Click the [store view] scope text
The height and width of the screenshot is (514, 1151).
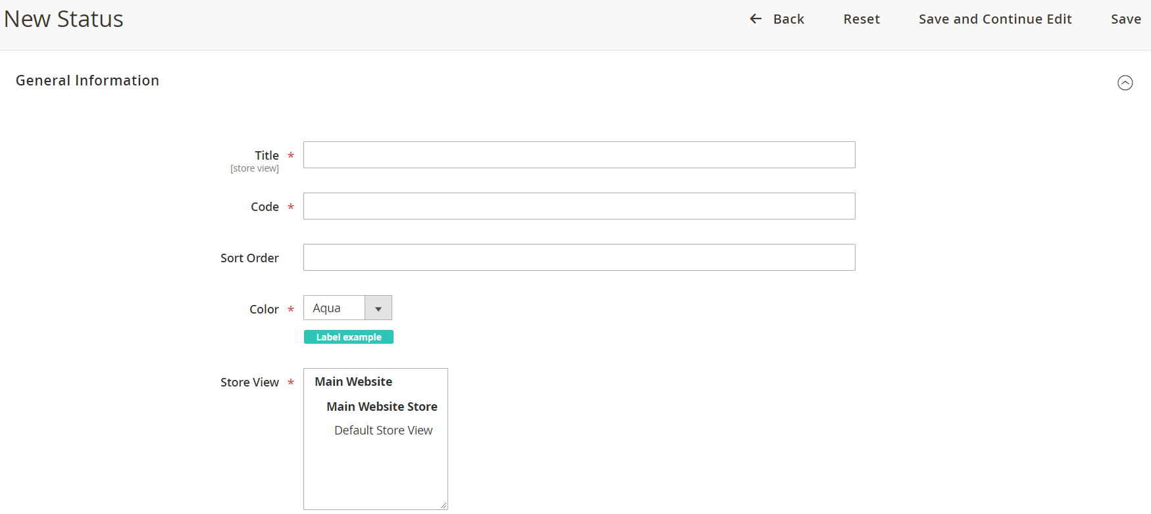click(255, 169)
